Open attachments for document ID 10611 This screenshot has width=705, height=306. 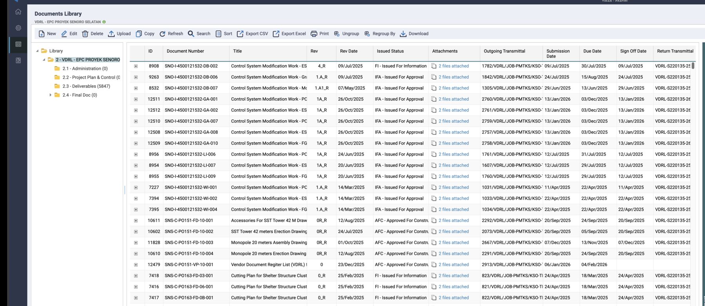coord(454,220)
